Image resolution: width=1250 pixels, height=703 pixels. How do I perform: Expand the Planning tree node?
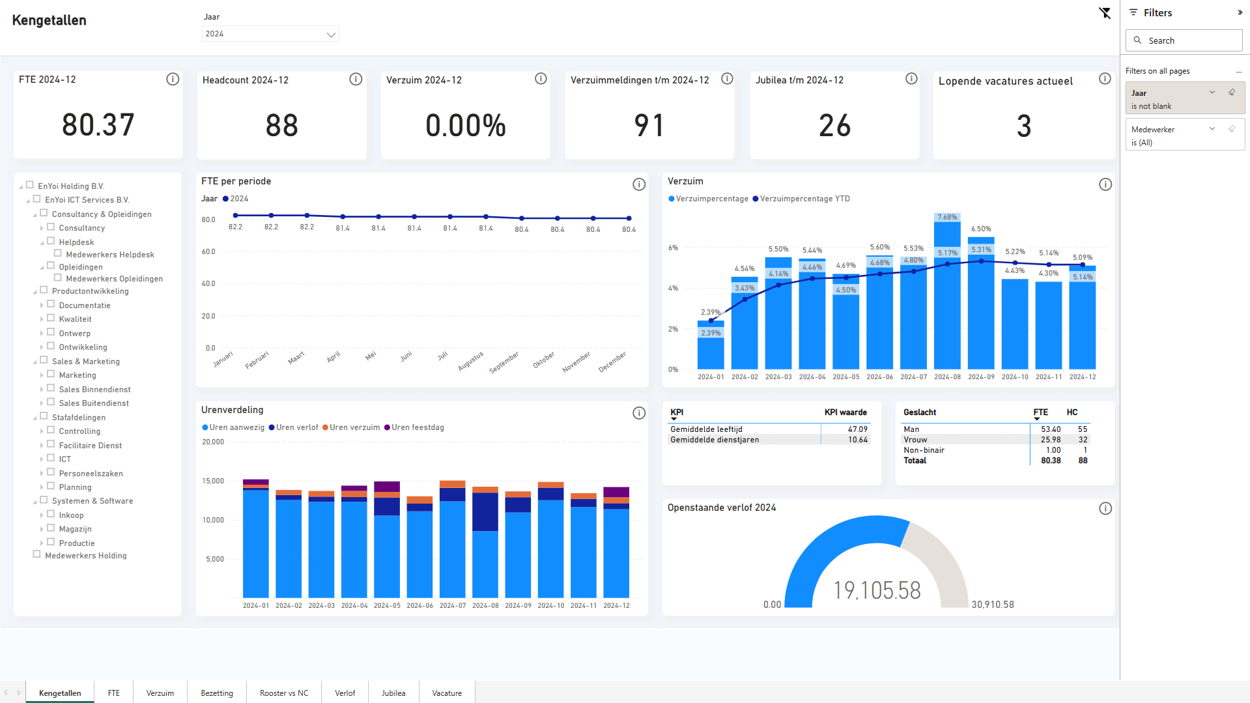tap(42, 487)
